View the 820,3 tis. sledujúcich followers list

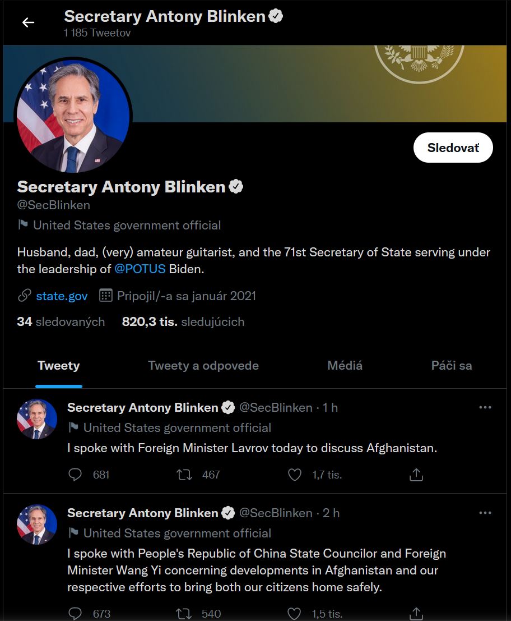pos(183,322)
